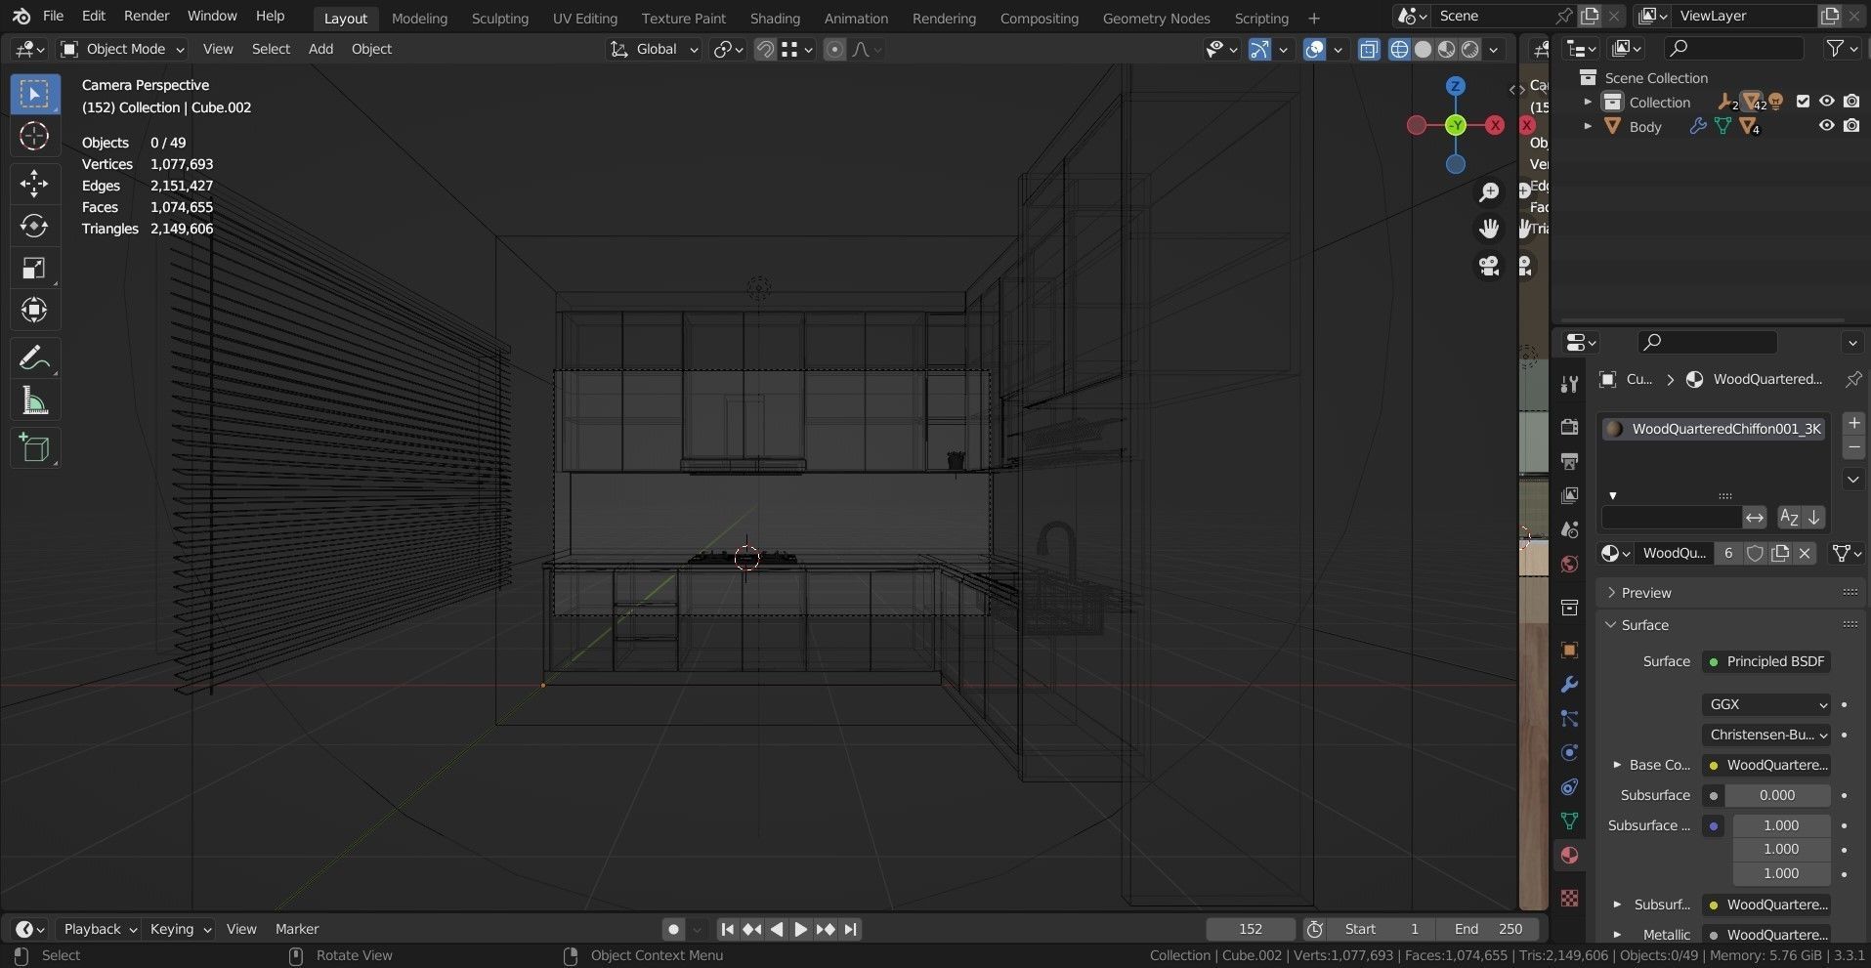The width and height of the screenshot is (1871, 968).
Task: Choose the Annotate pencil tool
Action: [x=34, y=358]
